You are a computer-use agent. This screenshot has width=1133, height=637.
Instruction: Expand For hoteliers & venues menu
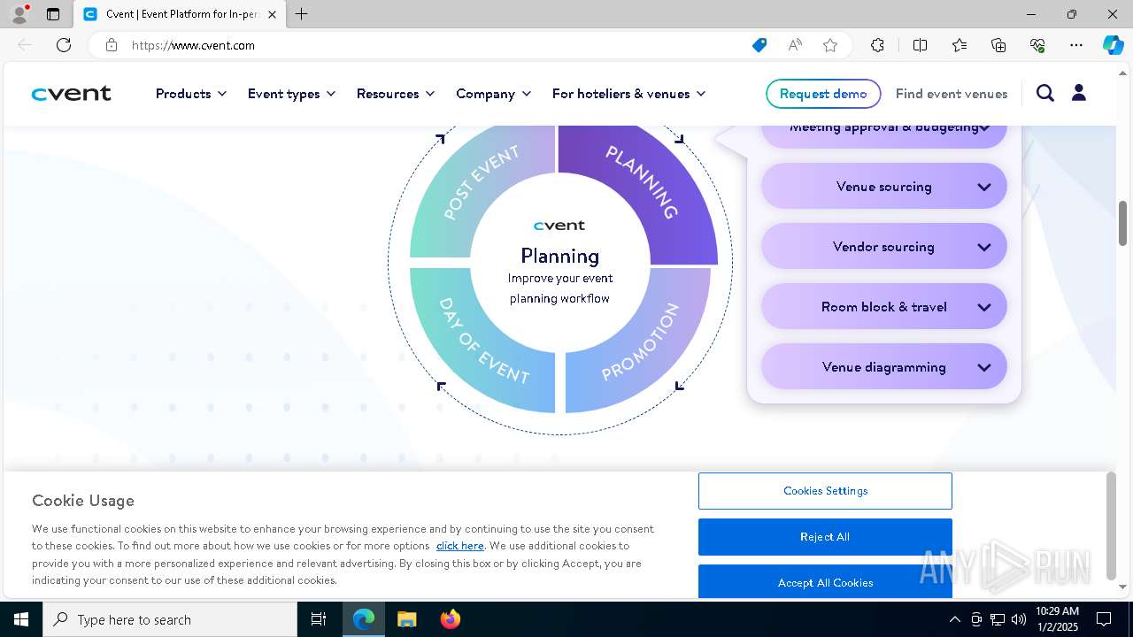click(x=629, y=94)
